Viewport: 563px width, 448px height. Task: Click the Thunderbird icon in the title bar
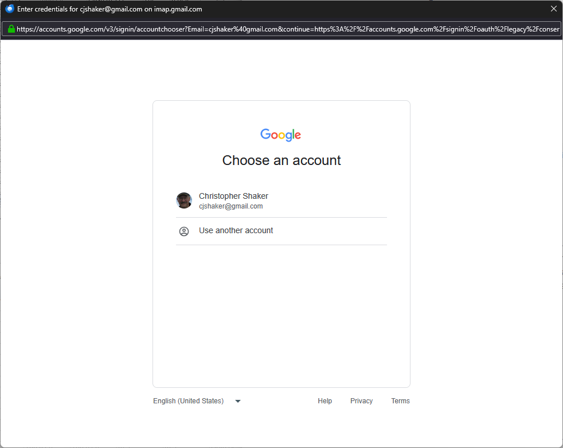9,9
